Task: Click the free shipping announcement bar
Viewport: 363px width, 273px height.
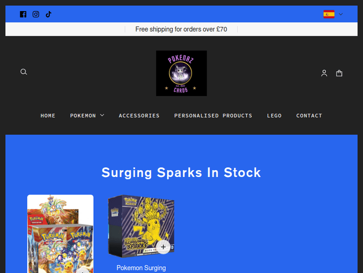Action: tap(181, 29)
